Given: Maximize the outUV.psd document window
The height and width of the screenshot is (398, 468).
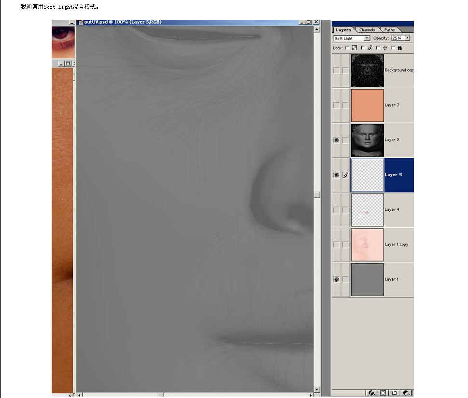Looking at the screenshot, I should pos(309,22).
